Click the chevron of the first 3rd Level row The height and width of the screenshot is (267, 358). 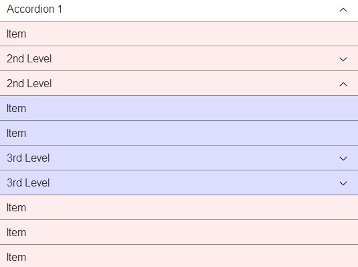(x=343, y=159)
